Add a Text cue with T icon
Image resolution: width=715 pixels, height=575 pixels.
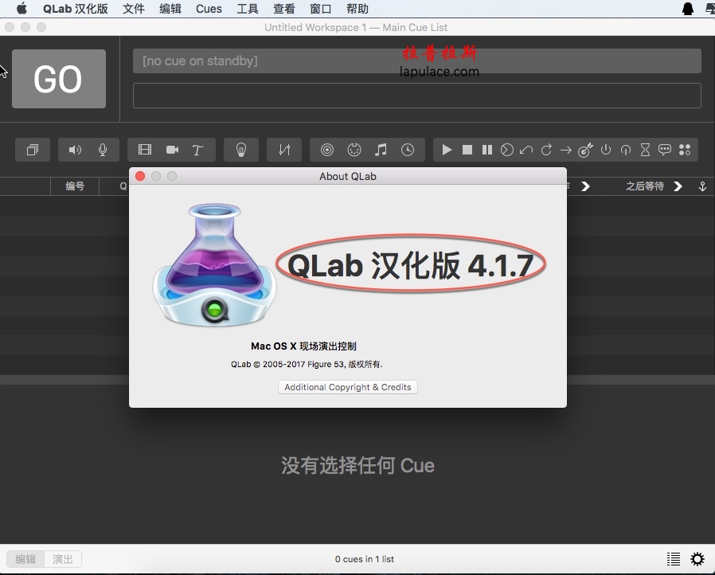click(x=197, y=150)
